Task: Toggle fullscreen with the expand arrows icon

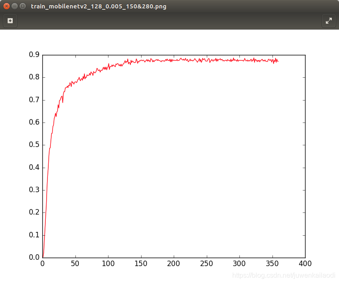Action: (x=329, y=21)
